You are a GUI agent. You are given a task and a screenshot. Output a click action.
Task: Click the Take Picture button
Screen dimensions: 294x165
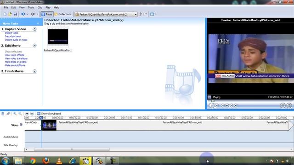(289, 105)
